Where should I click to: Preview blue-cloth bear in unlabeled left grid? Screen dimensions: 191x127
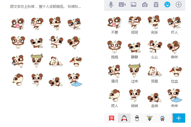click(x=75, y=80)
